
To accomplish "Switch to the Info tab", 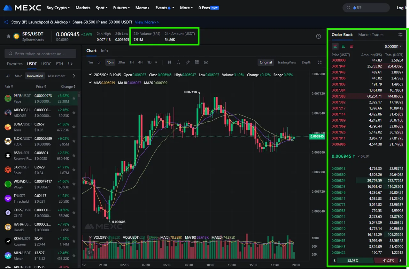I will click(104, 51).
